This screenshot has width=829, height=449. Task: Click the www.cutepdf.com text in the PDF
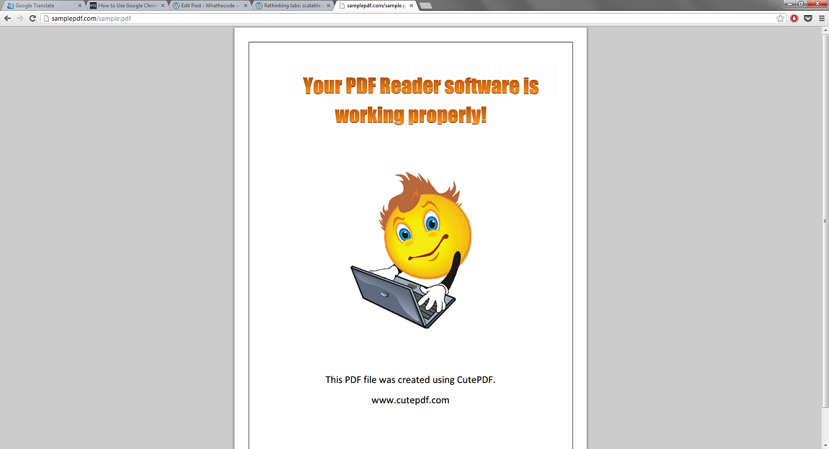[x=410, y=400]
